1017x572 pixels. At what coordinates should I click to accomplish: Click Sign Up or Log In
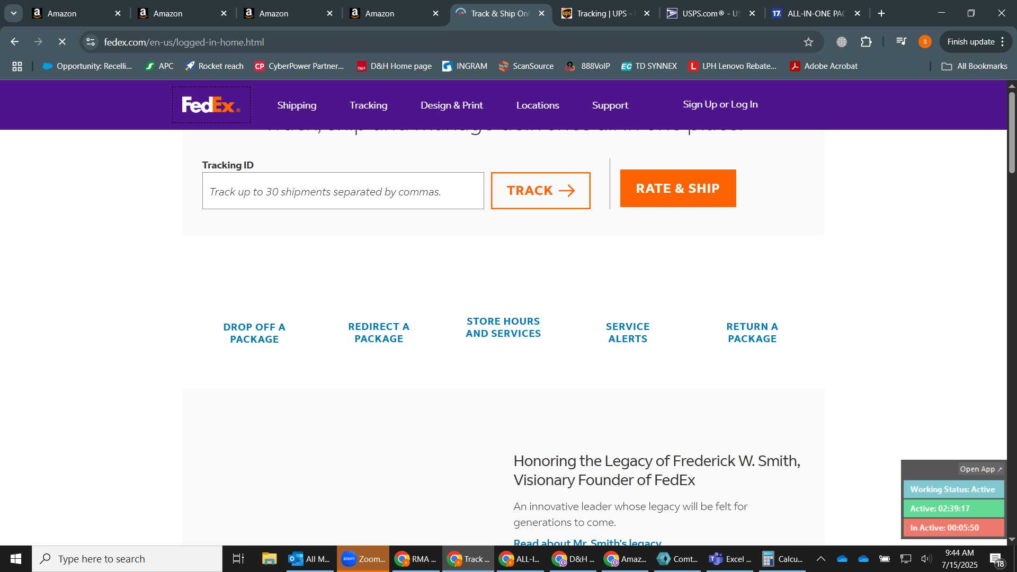coord(720,104)
